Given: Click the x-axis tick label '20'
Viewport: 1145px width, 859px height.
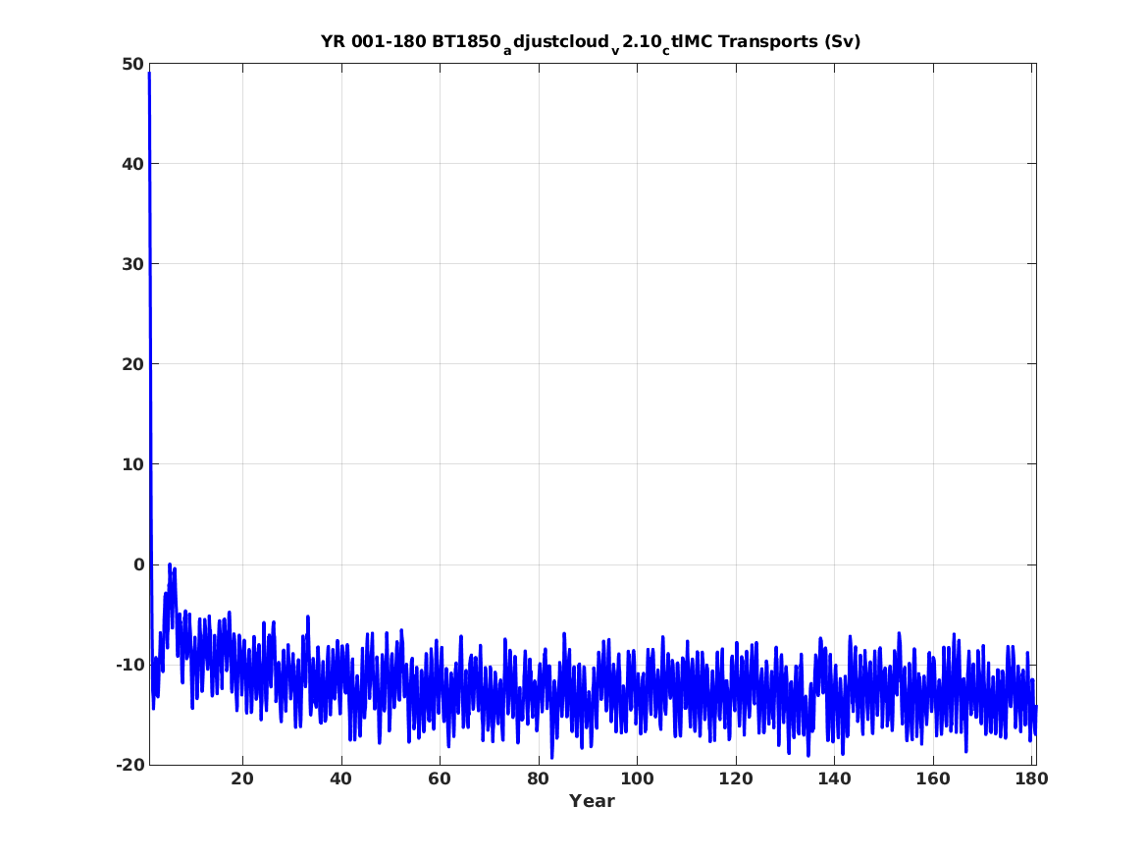Looking at the screenshot, I should coord(242,778).
